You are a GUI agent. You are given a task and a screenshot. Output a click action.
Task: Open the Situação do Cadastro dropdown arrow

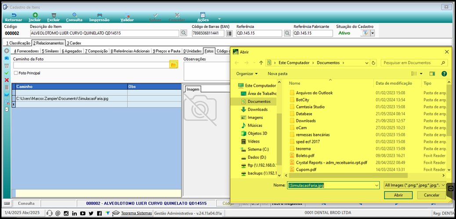(x=372, y=33)
